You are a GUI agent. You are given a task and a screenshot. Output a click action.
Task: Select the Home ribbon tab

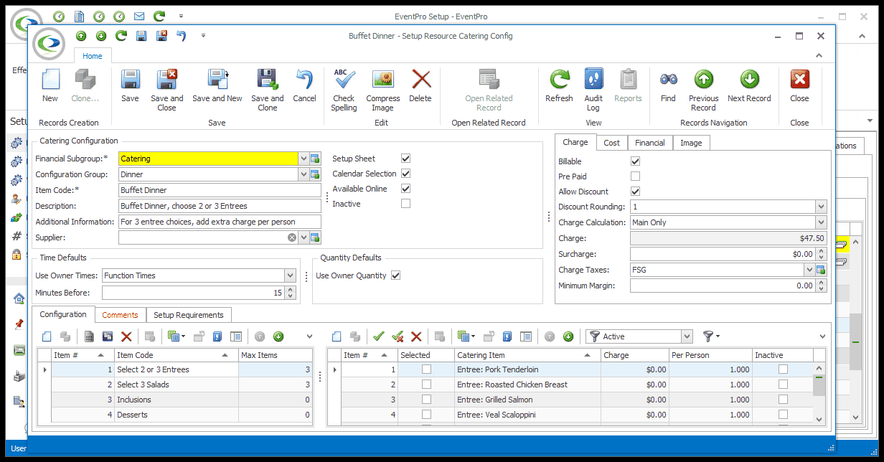point(93,56)
